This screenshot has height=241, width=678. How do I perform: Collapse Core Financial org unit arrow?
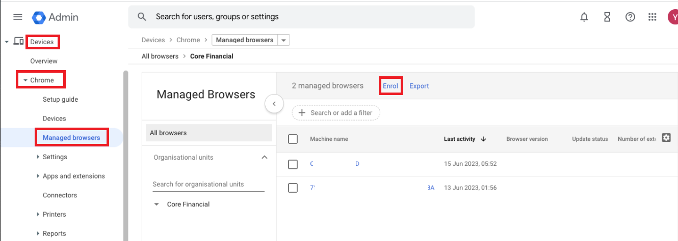(157, 204)
